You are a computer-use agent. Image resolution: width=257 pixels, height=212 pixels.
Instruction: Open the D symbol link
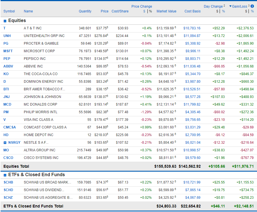[x=5, y=82]
